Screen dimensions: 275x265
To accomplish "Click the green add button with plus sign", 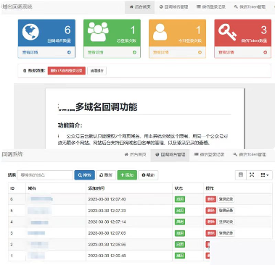I will [127, 175].
